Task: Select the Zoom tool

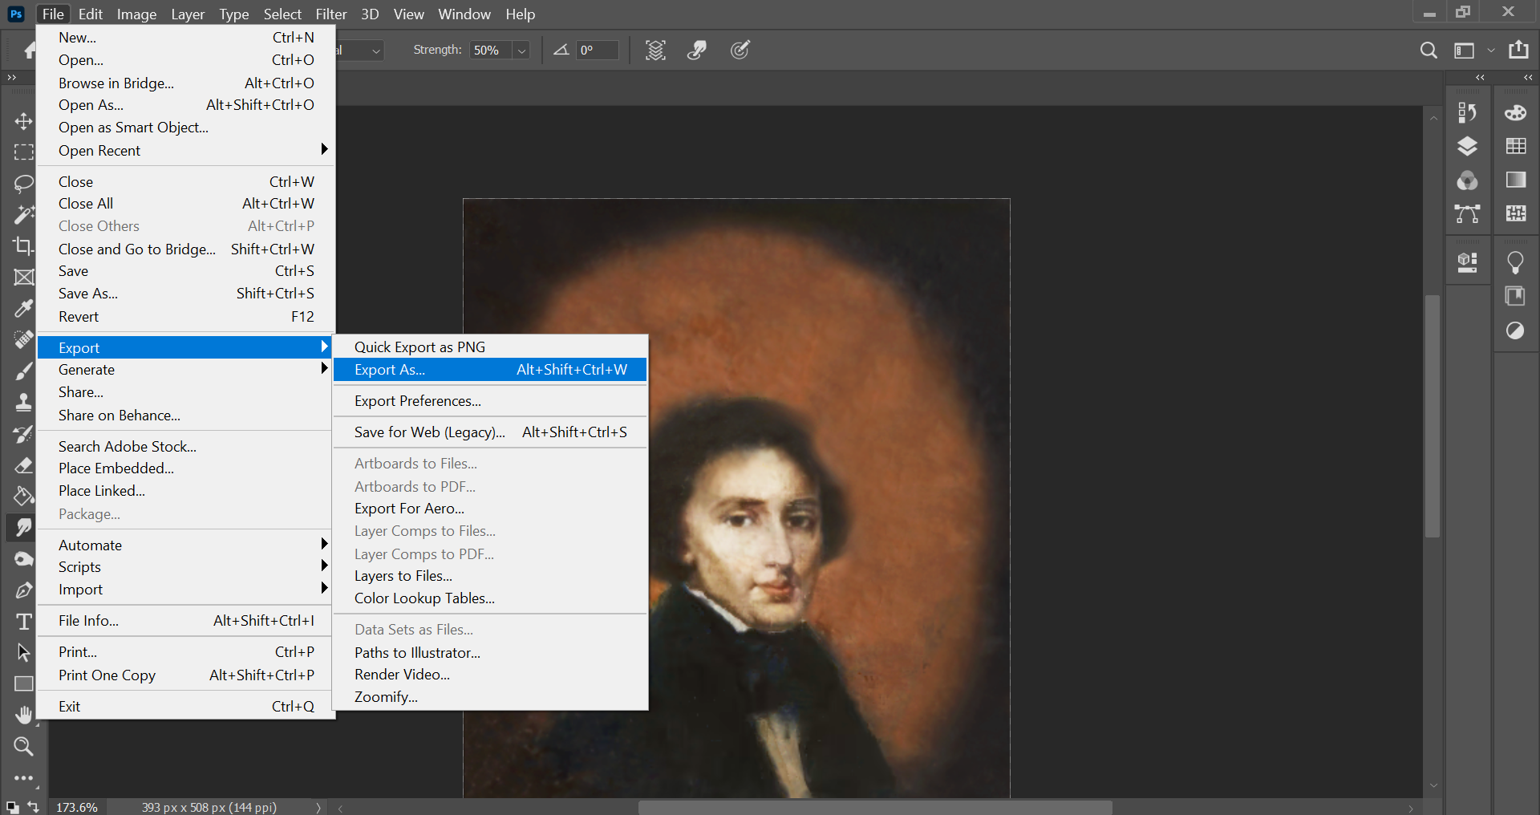Action: coord(23,747)
